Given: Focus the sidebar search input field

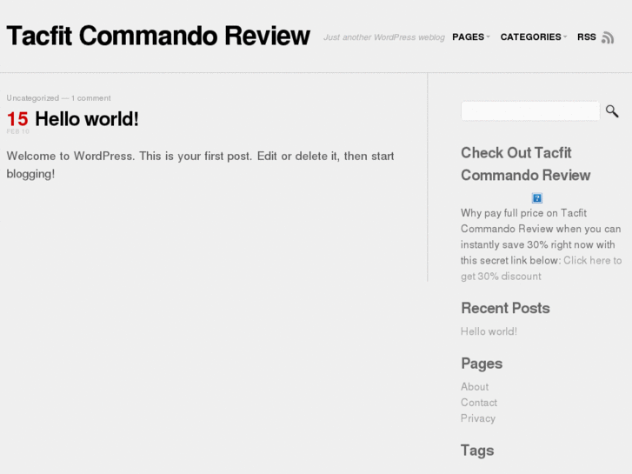Looking at the screenshot, I should [x=530, y=111].
